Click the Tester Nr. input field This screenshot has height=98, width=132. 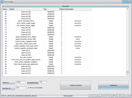21,82
